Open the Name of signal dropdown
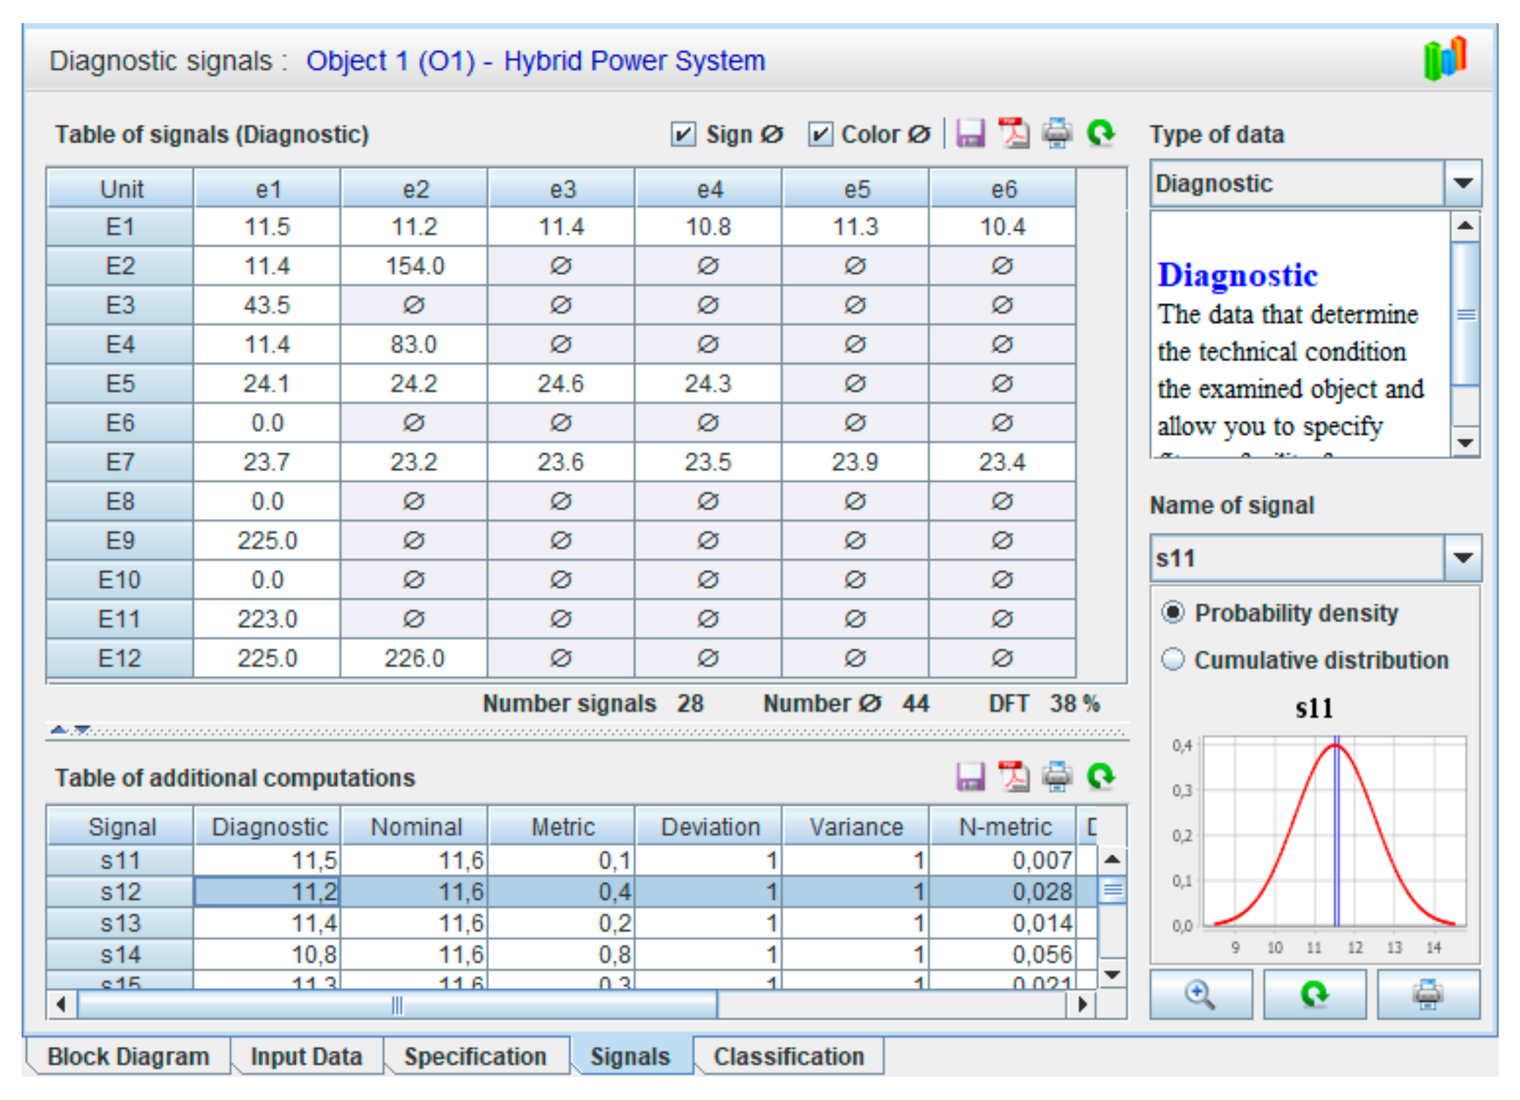Viewport: 1520px width, 1100px height. coord(1462,558)
